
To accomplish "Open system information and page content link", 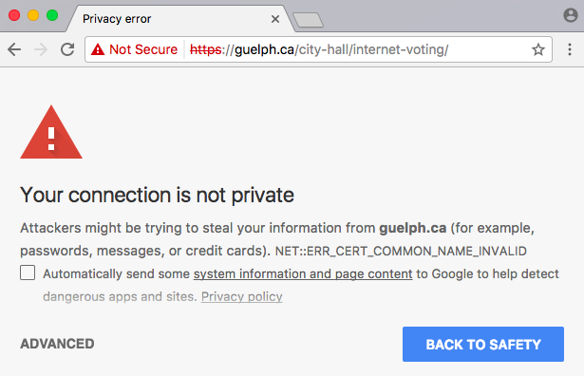I will click(303, 274).
